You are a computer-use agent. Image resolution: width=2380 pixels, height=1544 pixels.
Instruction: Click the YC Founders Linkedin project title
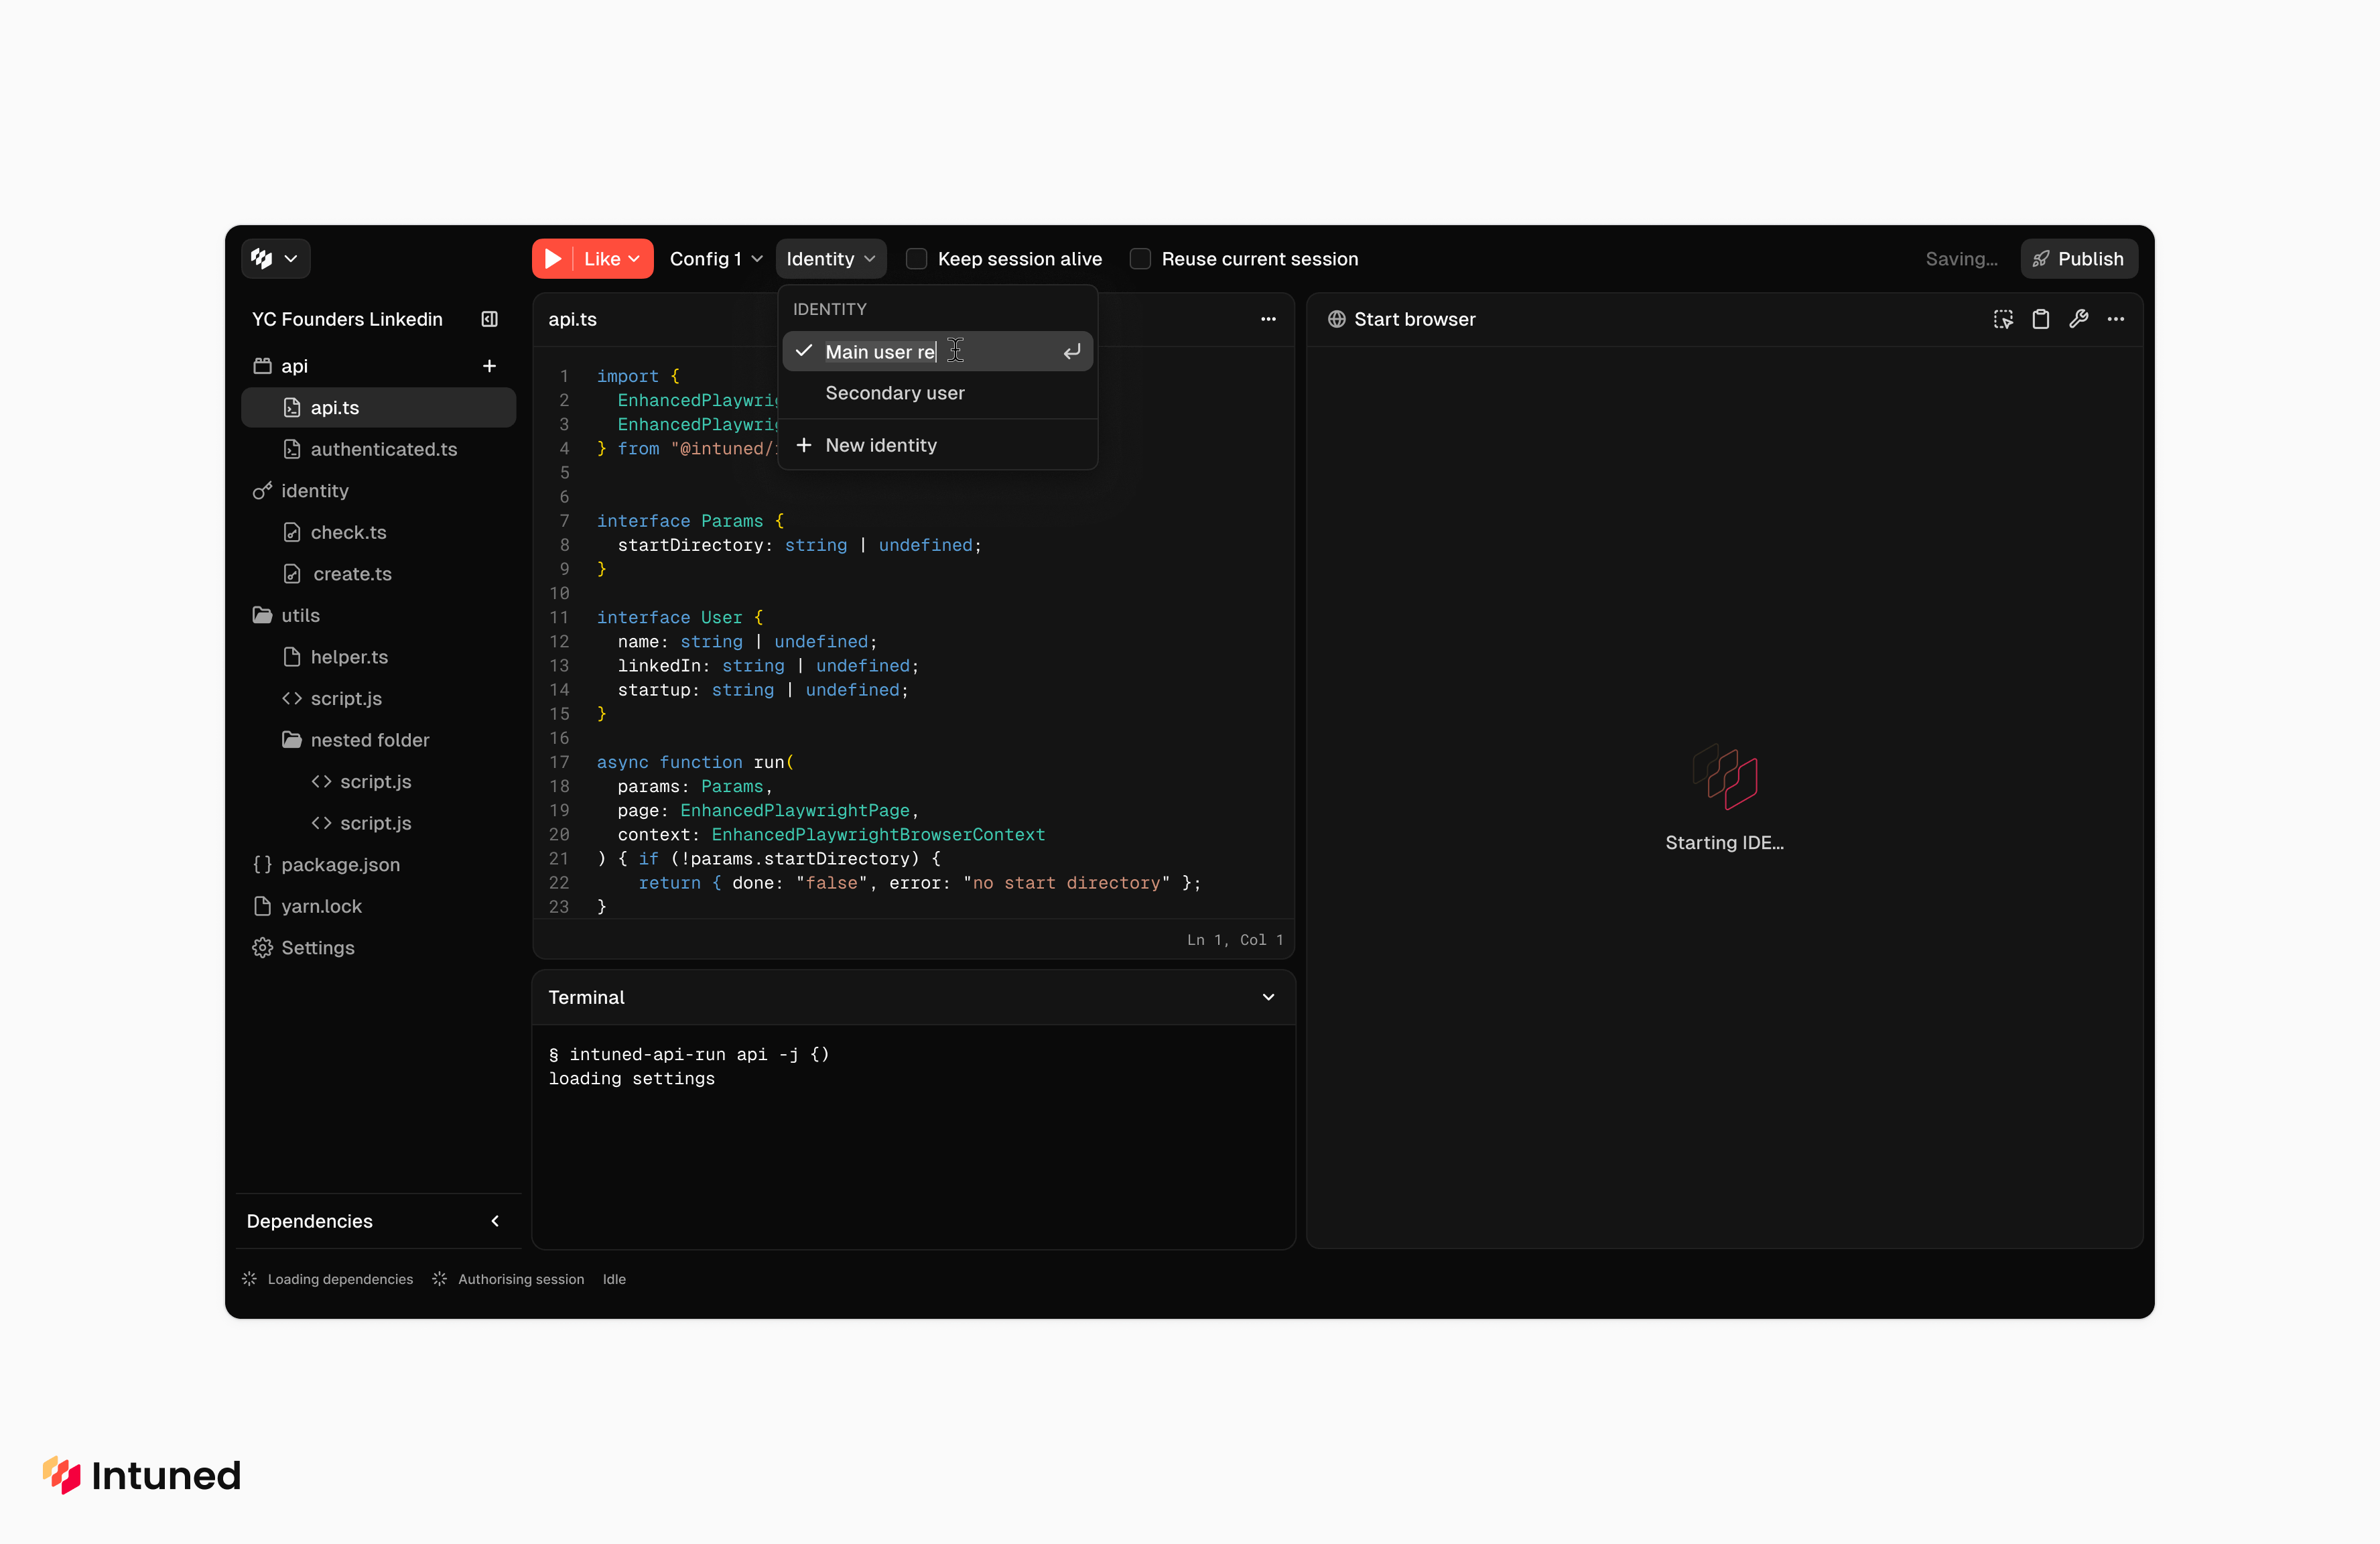pyautogui.click(x=347, y=319)
